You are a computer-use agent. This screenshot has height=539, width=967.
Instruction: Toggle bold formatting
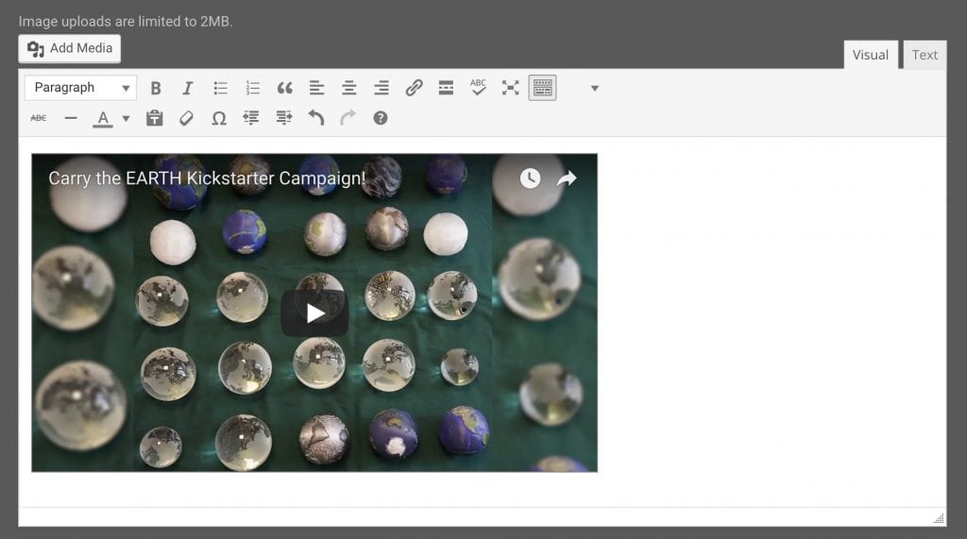coord(156,88)
